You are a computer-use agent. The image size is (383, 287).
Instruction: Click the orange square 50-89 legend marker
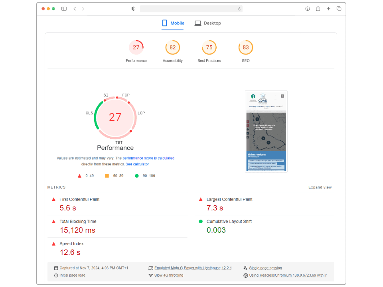tap(107, 175)
